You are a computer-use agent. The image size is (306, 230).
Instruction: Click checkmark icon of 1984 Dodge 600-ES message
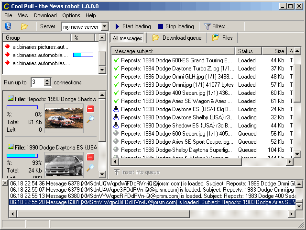(x=116, y=60)
